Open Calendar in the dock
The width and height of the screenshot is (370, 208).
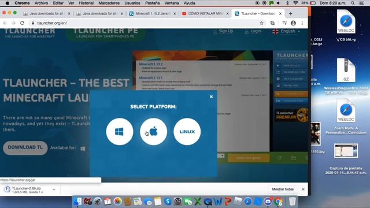(108, 202)
